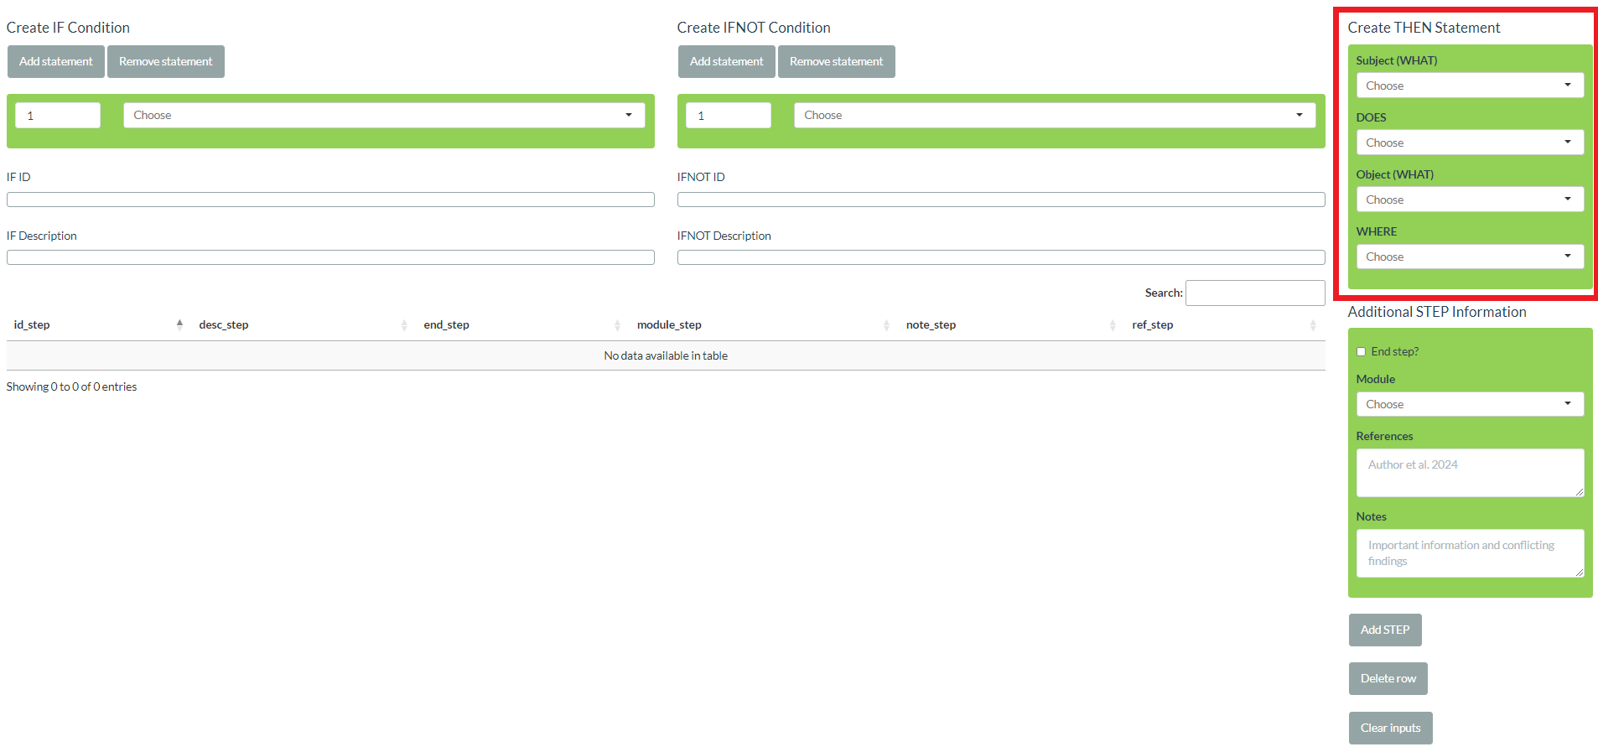Sort table by desc_step column
1598x752 pixels.
click(224, 325)
